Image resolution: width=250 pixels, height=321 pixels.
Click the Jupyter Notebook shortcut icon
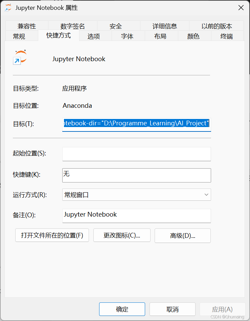(x=20, y=57)
